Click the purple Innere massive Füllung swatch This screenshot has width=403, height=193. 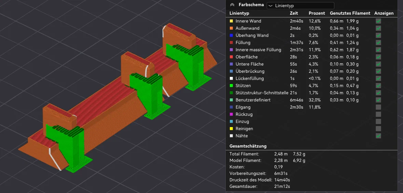pos(231,50)
